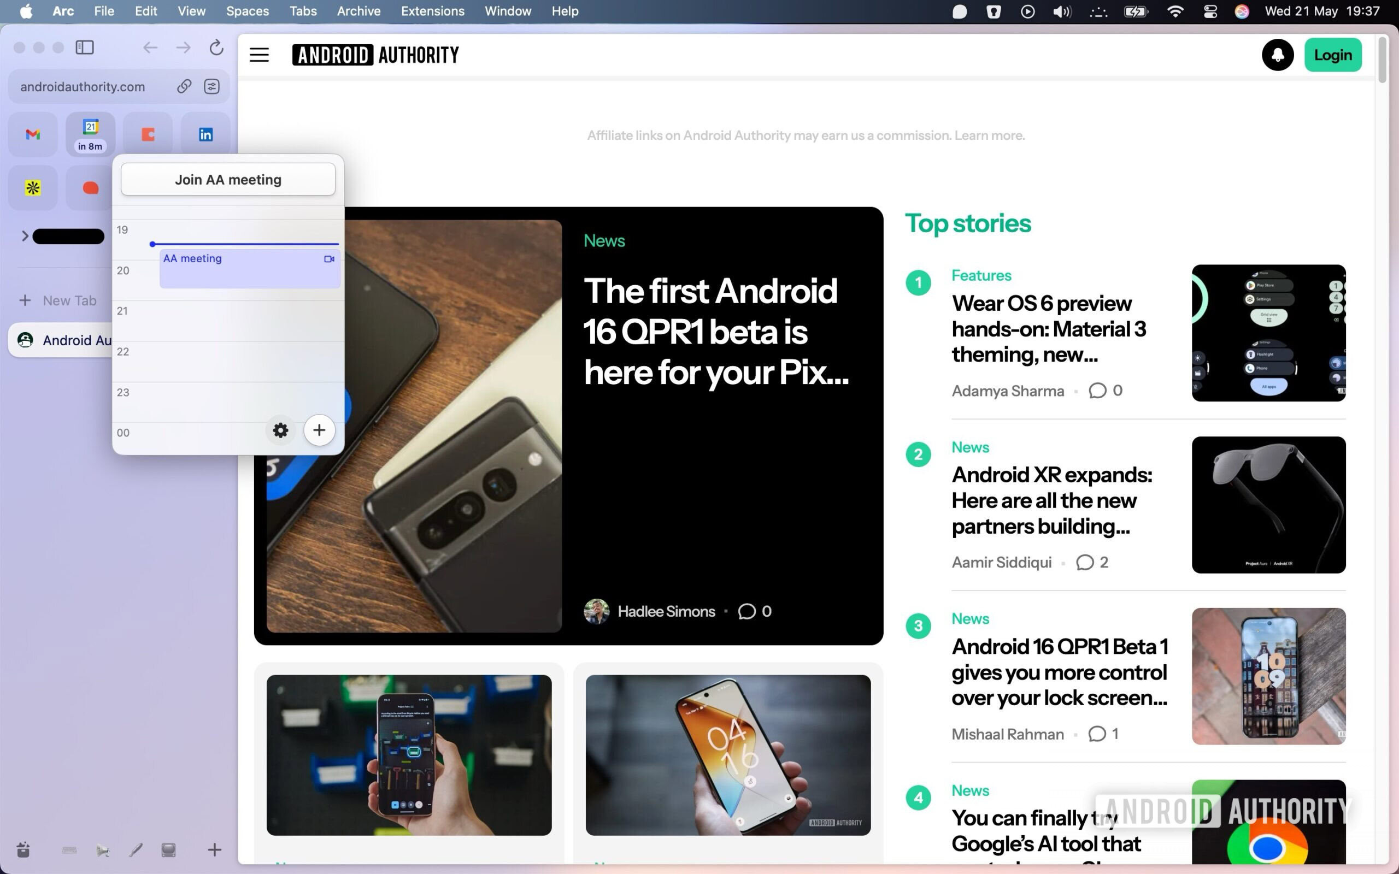Reload the page with the refresh icon
This screenshot has height=874, width=1399.
[x=216, y=48]
